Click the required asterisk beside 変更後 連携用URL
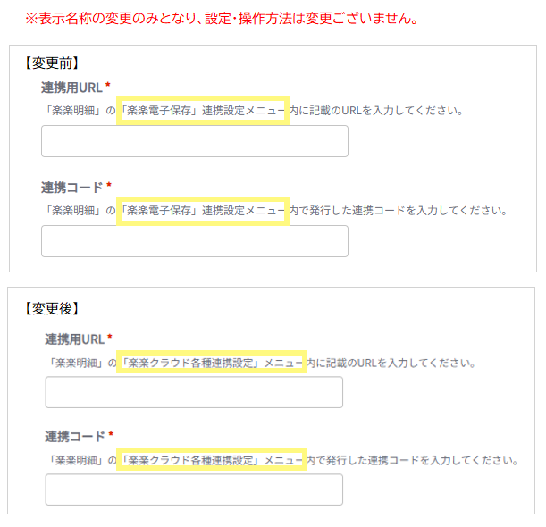 pyautogui.click(x=110, y=338)
